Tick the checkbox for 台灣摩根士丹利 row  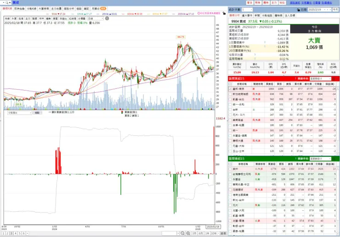pyautogui.click(x=230, y=174)
